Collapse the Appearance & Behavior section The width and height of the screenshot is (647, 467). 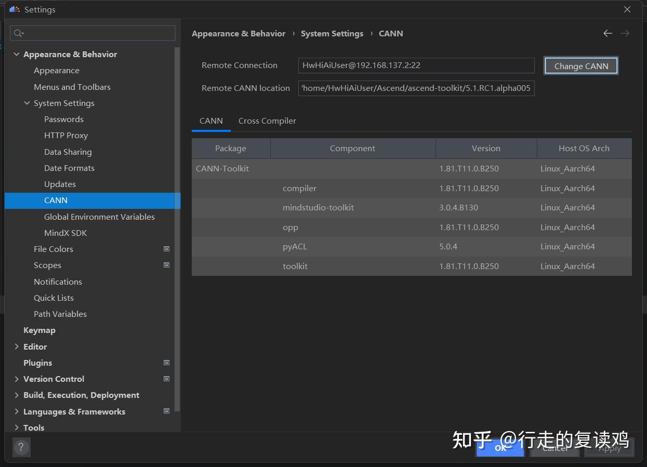coord(17,54)
